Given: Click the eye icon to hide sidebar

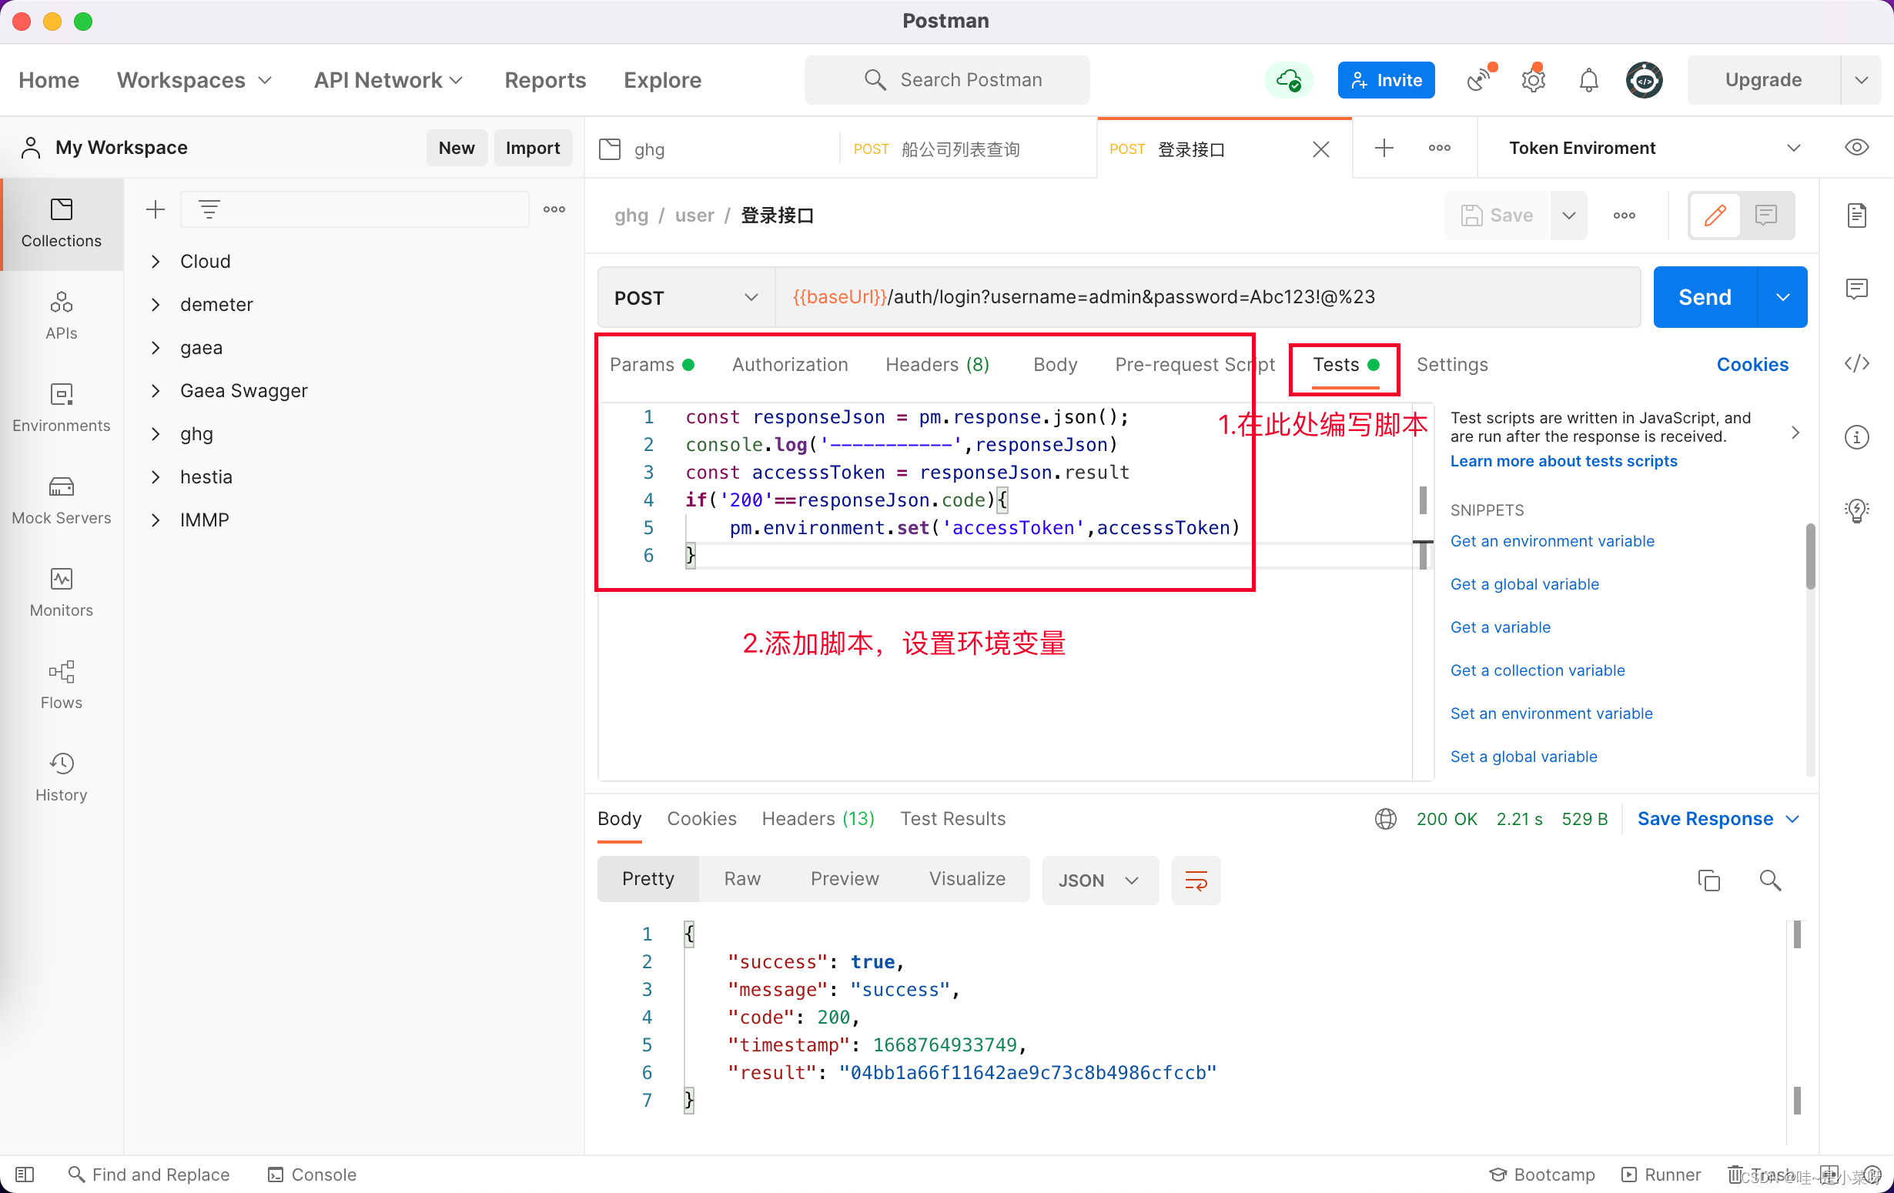Looking at the screenshot, I should pos(1857,147).
